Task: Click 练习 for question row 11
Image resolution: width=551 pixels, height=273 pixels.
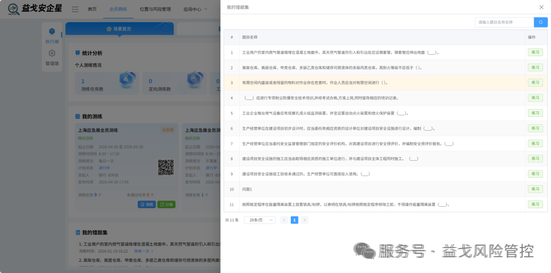Action: click(x=535, y=204)
